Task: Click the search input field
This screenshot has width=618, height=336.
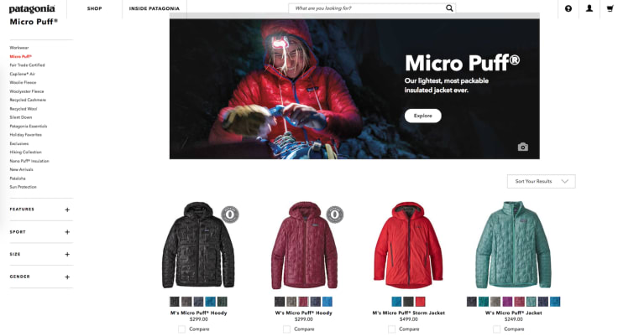Action: 367,8
